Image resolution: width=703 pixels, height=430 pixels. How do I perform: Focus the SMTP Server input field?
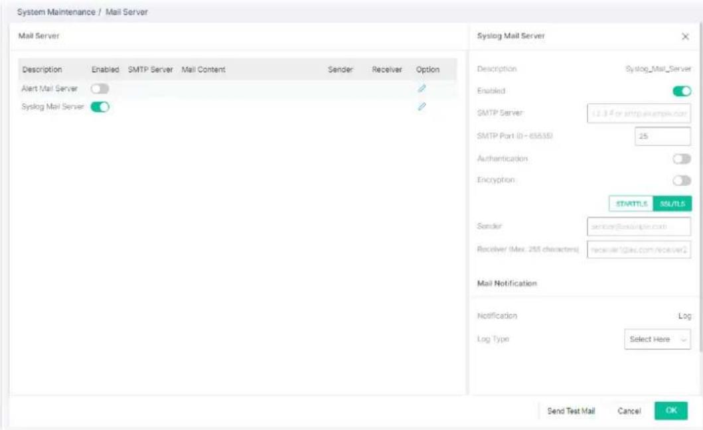pyautogui.click(x=639, y=113)
